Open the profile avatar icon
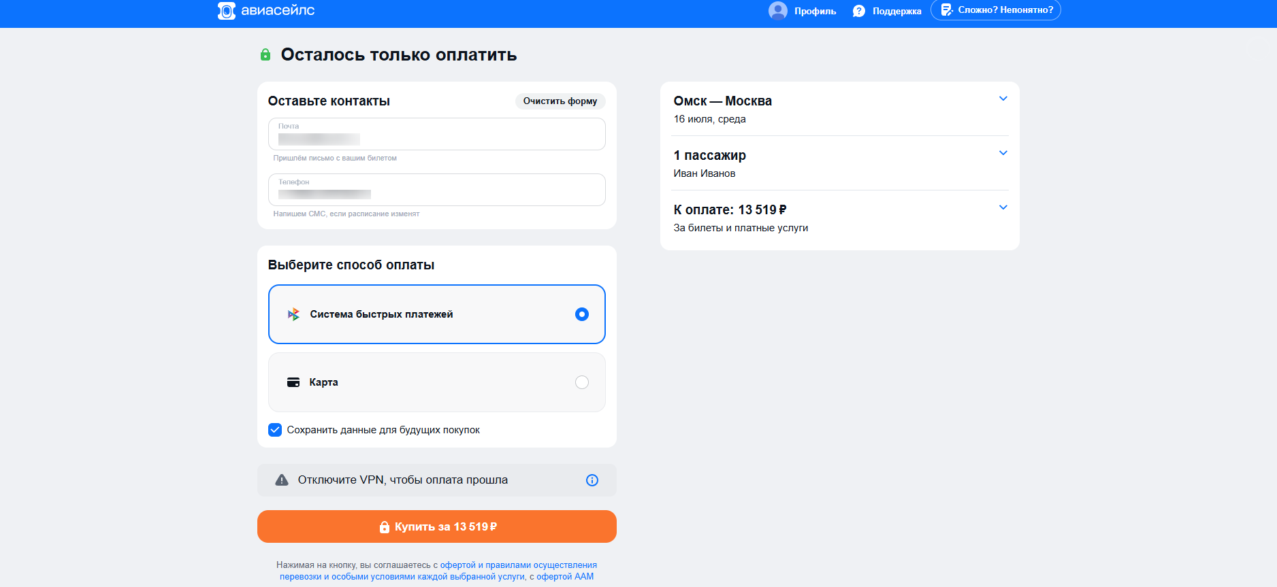This screenshot has width=1277, height=587. 778,11
